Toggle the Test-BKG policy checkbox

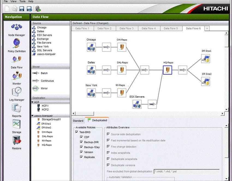(x=77, y=132)
